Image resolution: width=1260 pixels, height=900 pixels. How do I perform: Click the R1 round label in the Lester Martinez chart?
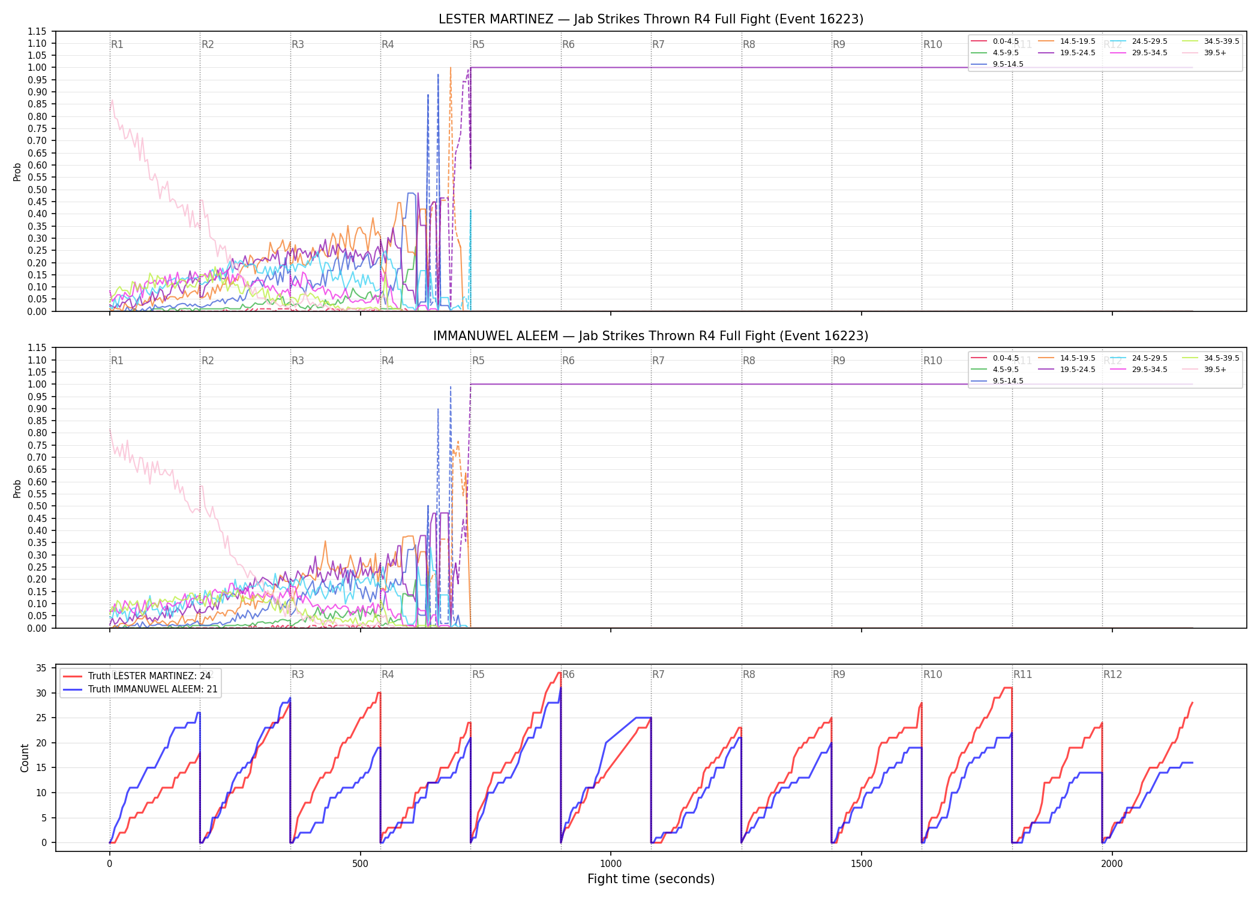118,44
